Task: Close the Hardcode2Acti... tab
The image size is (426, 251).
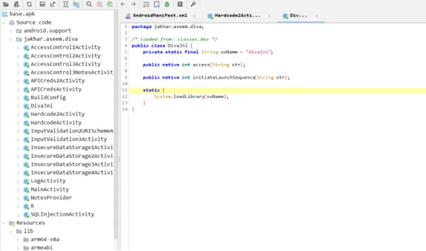Action: [269, 16]
